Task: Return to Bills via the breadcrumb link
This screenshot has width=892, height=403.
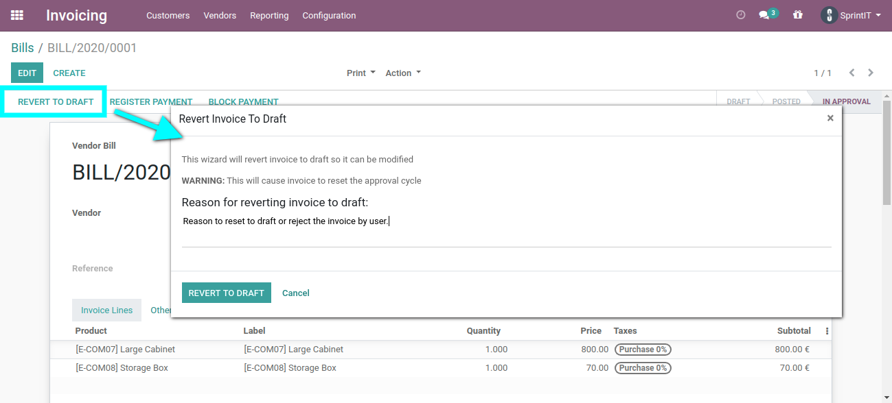Action: [23, 48]
